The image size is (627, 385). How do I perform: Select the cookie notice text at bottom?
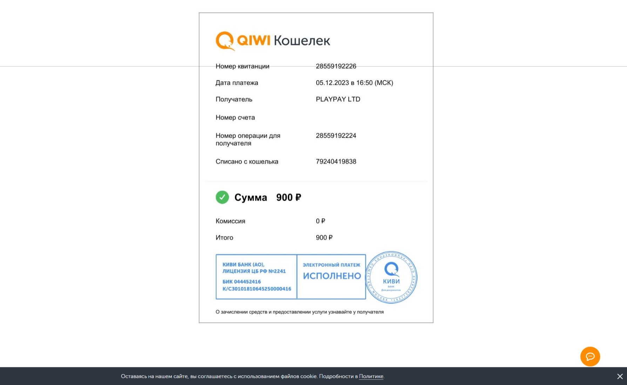tap(252, 376)
